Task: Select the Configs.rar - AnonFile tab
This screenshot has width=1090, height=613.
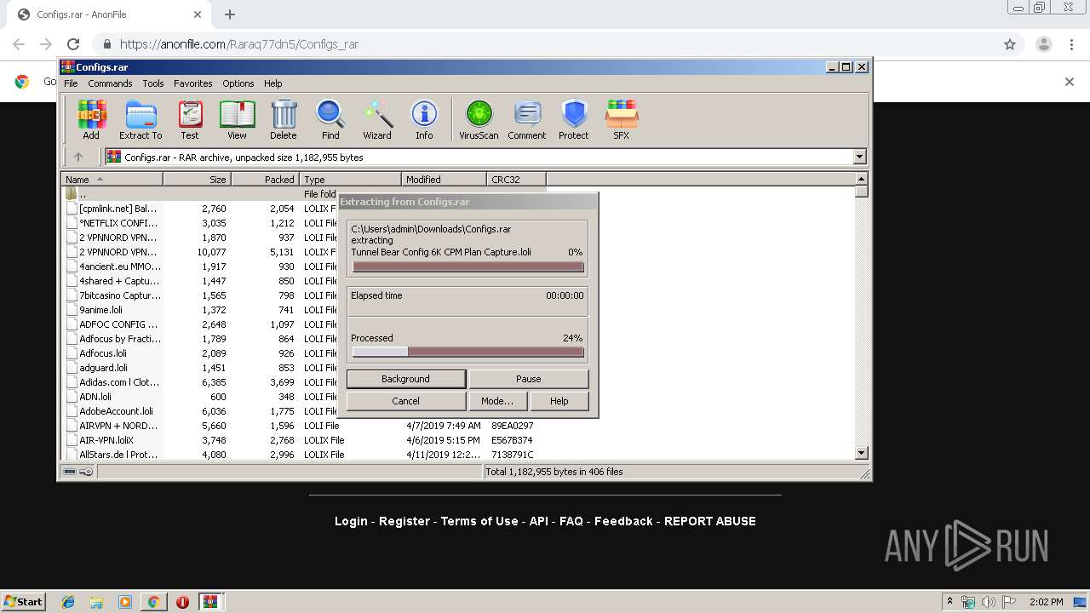Action: [109, 14]
